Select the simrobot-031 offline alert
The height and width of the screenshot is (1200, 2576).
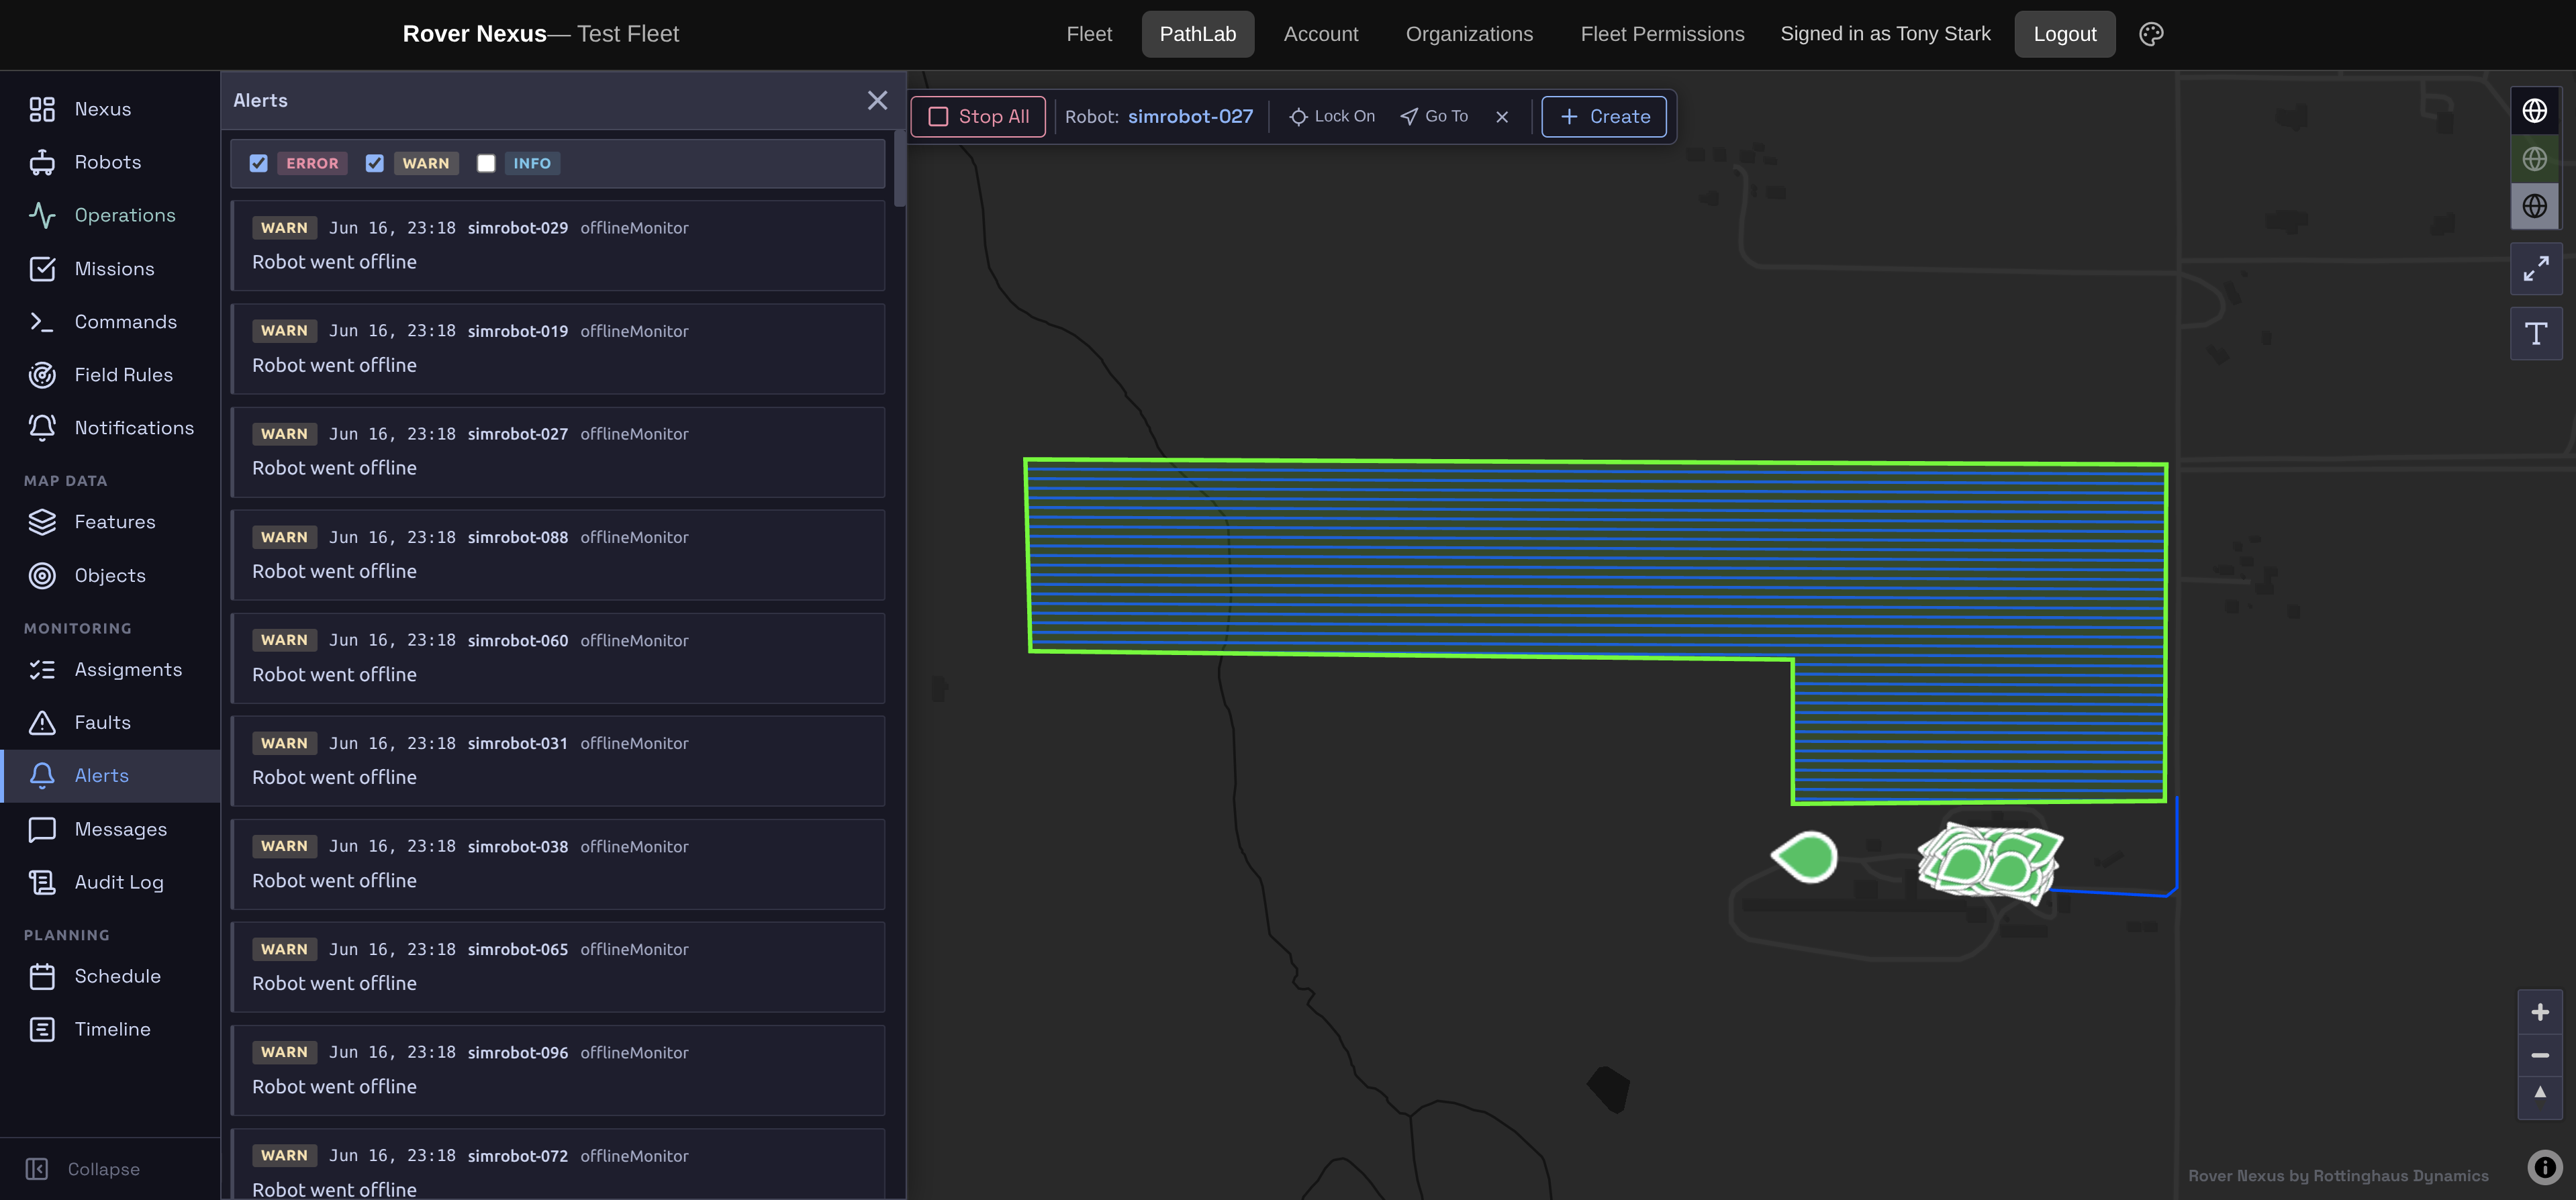click(x=558, y=761)
